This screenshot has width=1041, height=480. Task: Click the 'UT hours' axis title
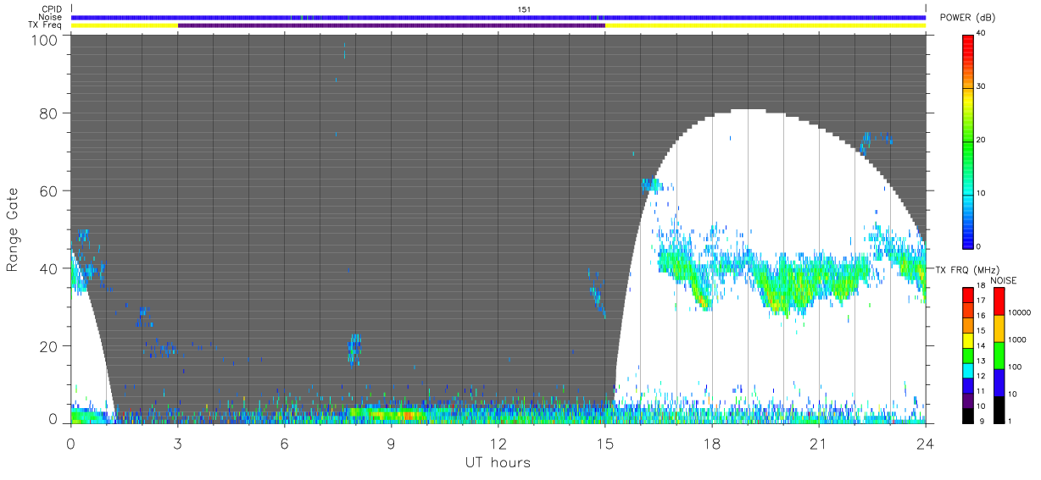[x=498, y=462]
